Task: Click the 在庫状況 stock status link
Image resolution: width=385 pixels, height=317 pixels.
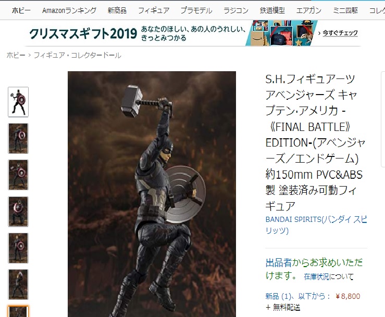Action: [x=316, y=276]
